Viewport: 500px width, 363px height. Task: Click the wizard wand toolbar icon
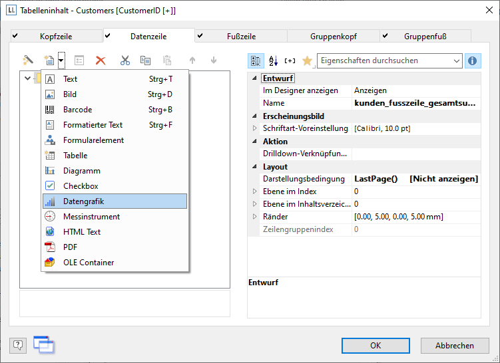point(28,60)
